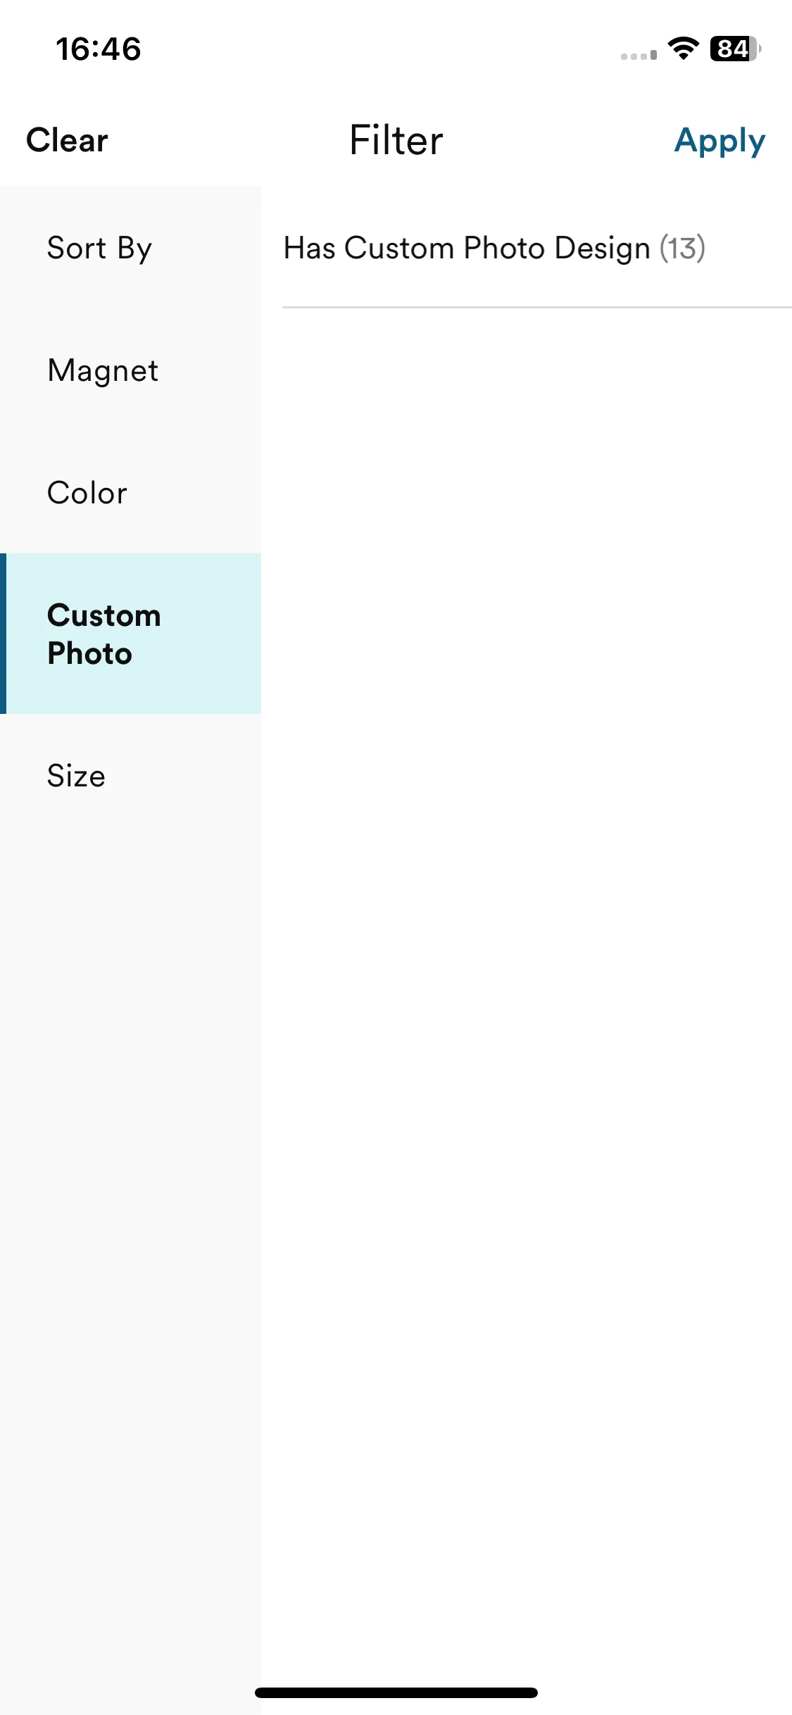Click the battery level icon

(x=736, y=49)
